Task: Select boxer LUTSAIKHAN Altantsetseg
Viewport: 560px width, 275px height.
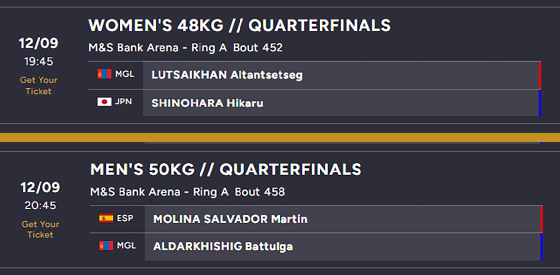Action: 227,75
